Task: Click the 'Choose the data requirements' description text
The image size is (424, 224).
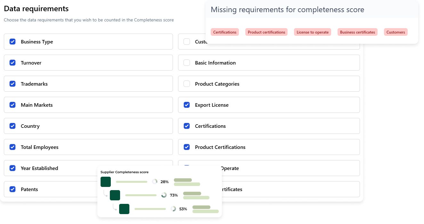Action: 89,20
